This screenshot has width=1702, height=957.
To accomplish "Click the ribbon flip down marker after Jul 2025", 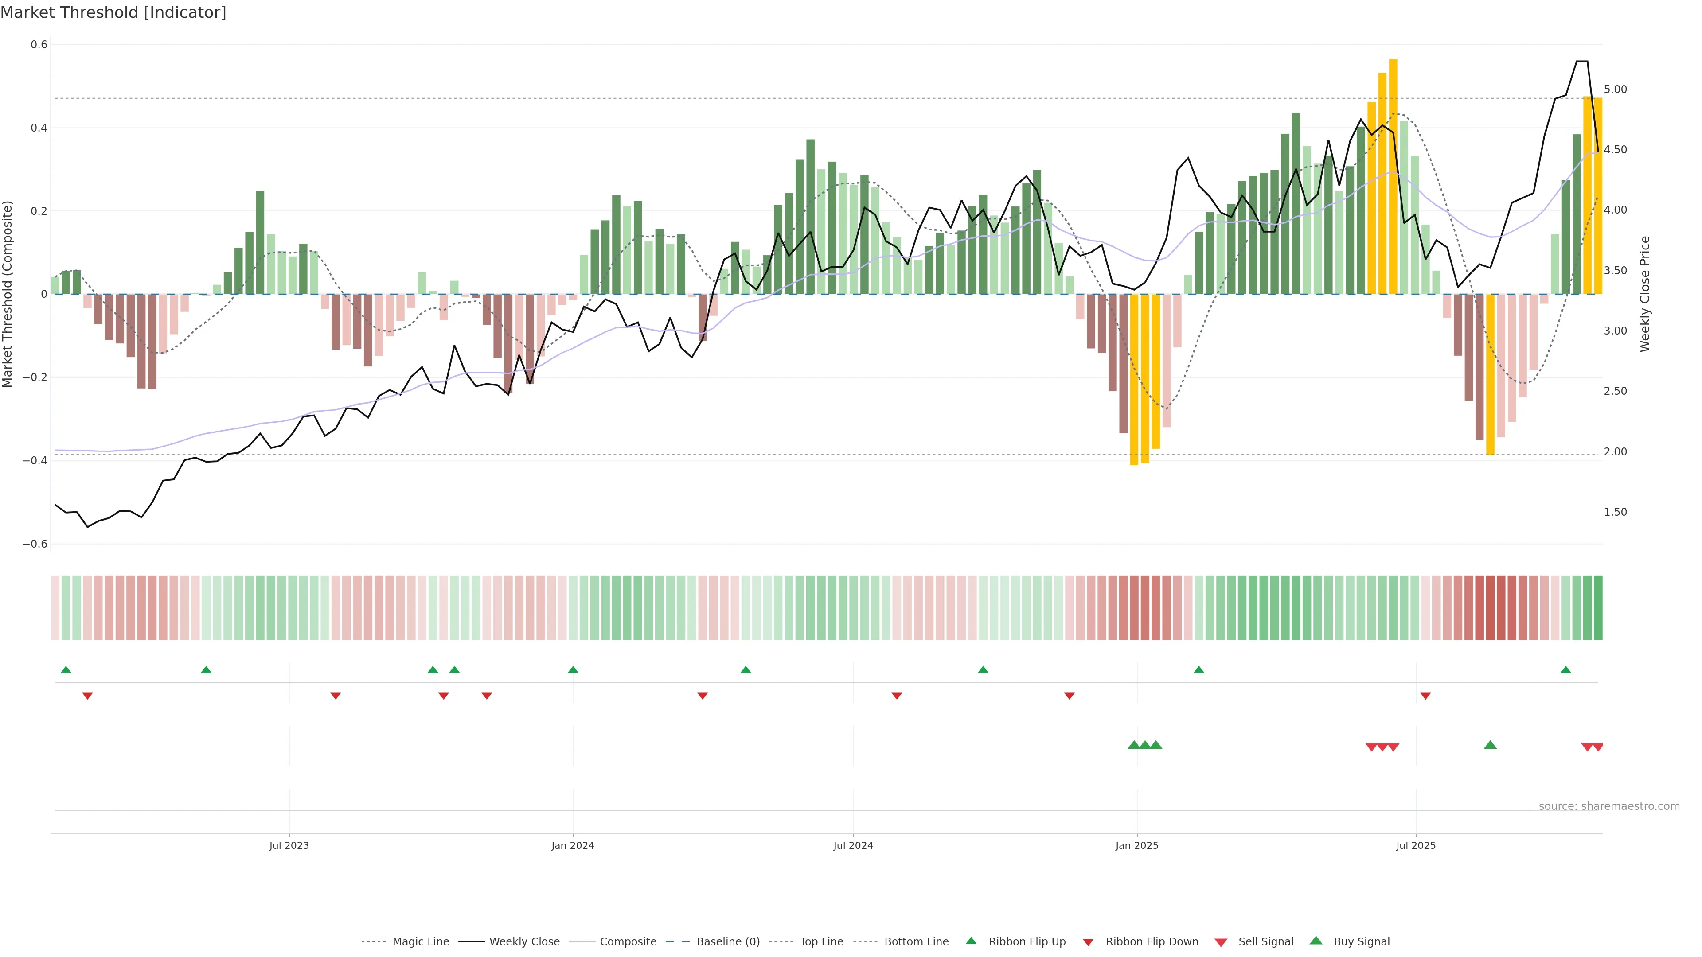I will pos(1425,696).
